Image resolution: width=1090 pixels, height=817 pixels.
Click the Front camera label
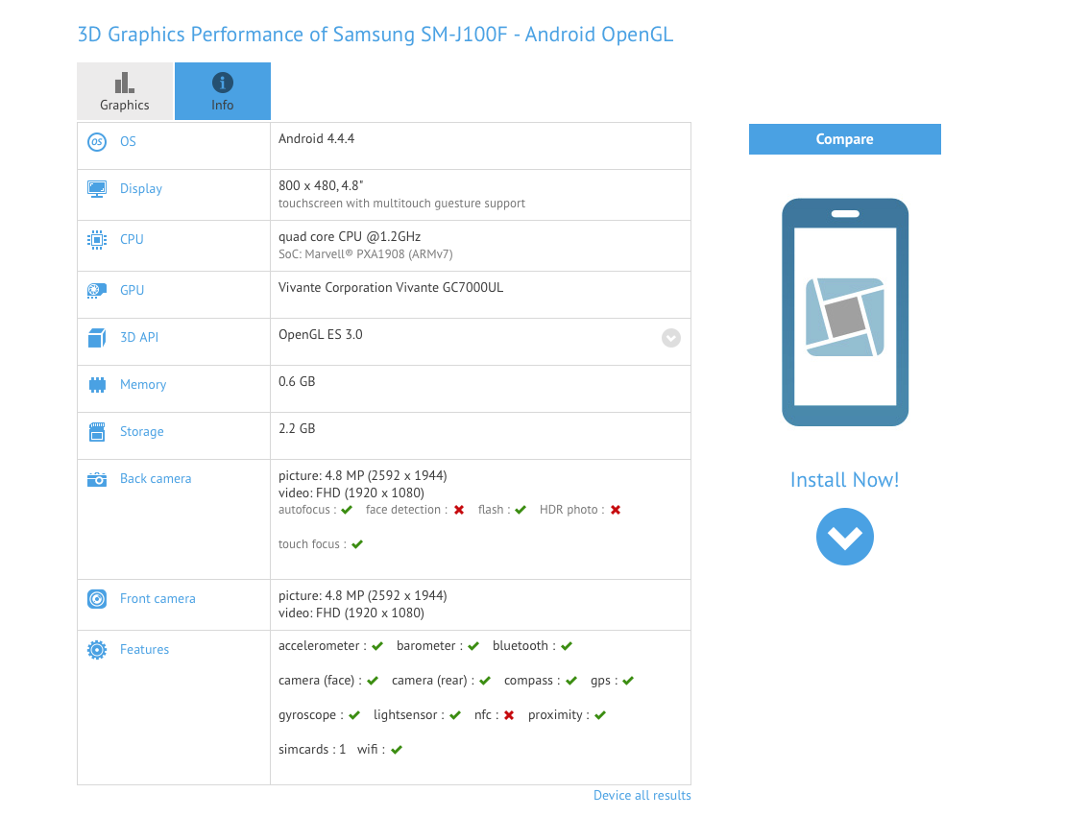pyautogui.click(x=157, y=599)
